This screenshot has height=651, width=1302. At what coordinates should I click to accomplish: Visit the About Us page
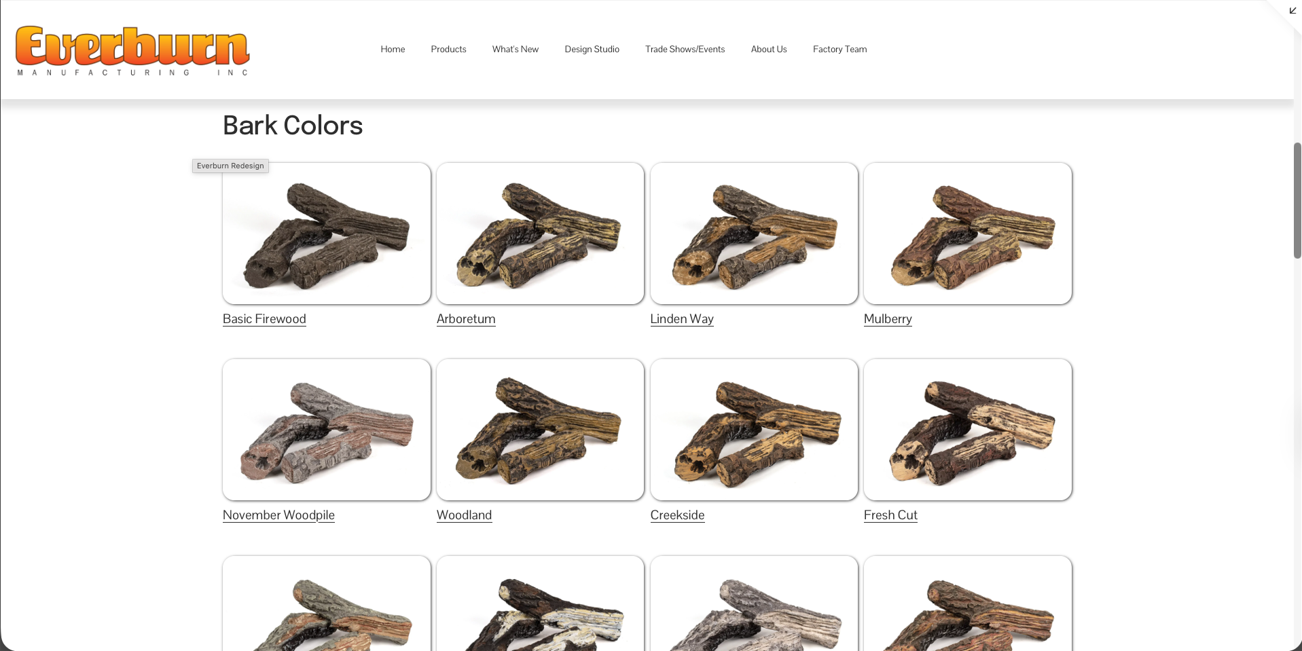pos(769,50)
